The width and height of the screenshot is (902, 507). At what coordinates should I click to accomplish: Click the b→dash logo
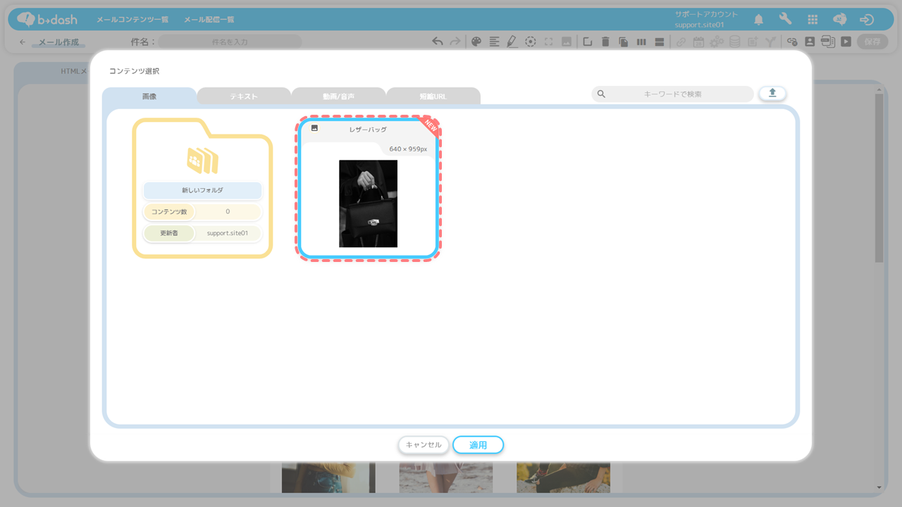[x=48, y=20]
